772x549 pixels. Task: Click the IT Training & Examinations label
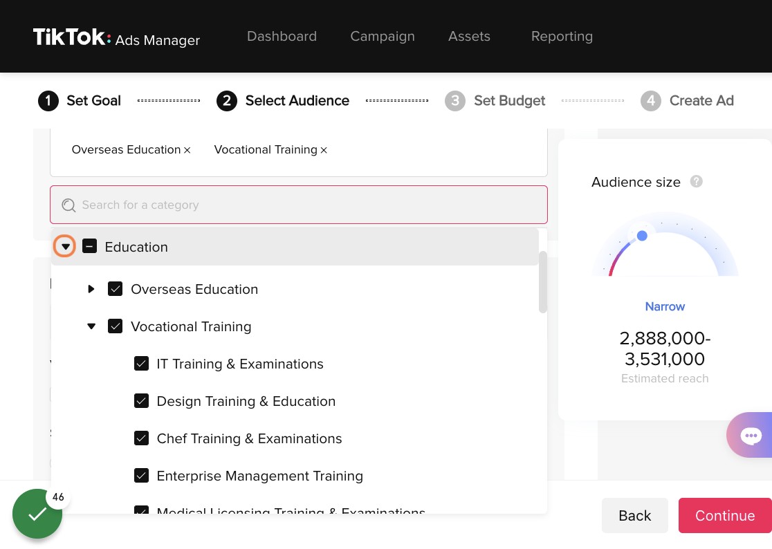click(x=240, y=364)
